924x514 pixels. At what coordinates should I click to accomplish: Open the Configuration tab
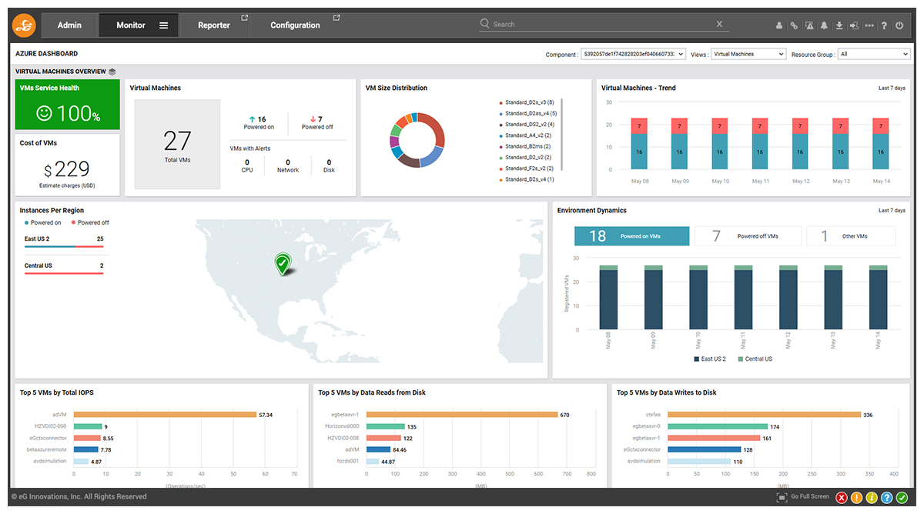click(296, 25)
